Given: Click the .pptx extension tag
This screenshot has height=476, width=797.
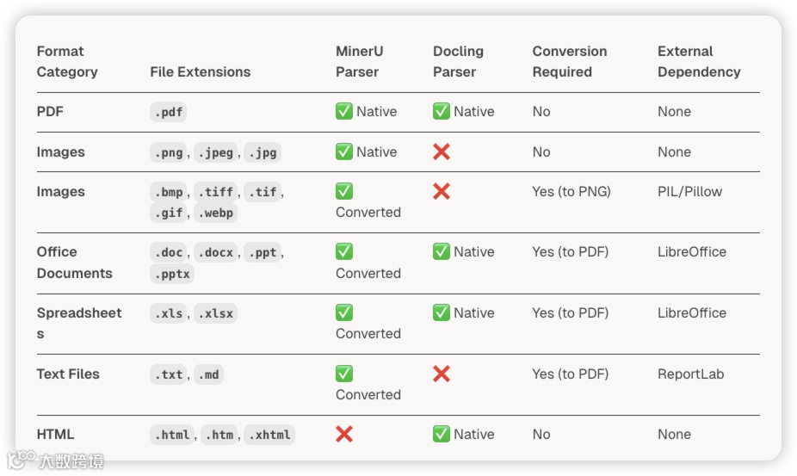Looking at the screenshot, I should click(x=171, y=275).
